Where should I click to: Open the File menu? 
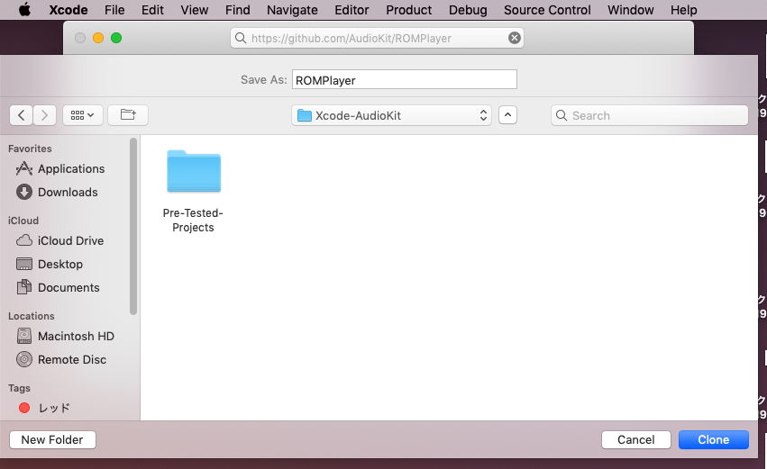click(x=114, y=10)
